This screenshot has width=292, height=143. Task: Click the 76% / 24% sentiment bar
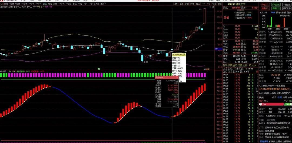click(x=276, y=104)
